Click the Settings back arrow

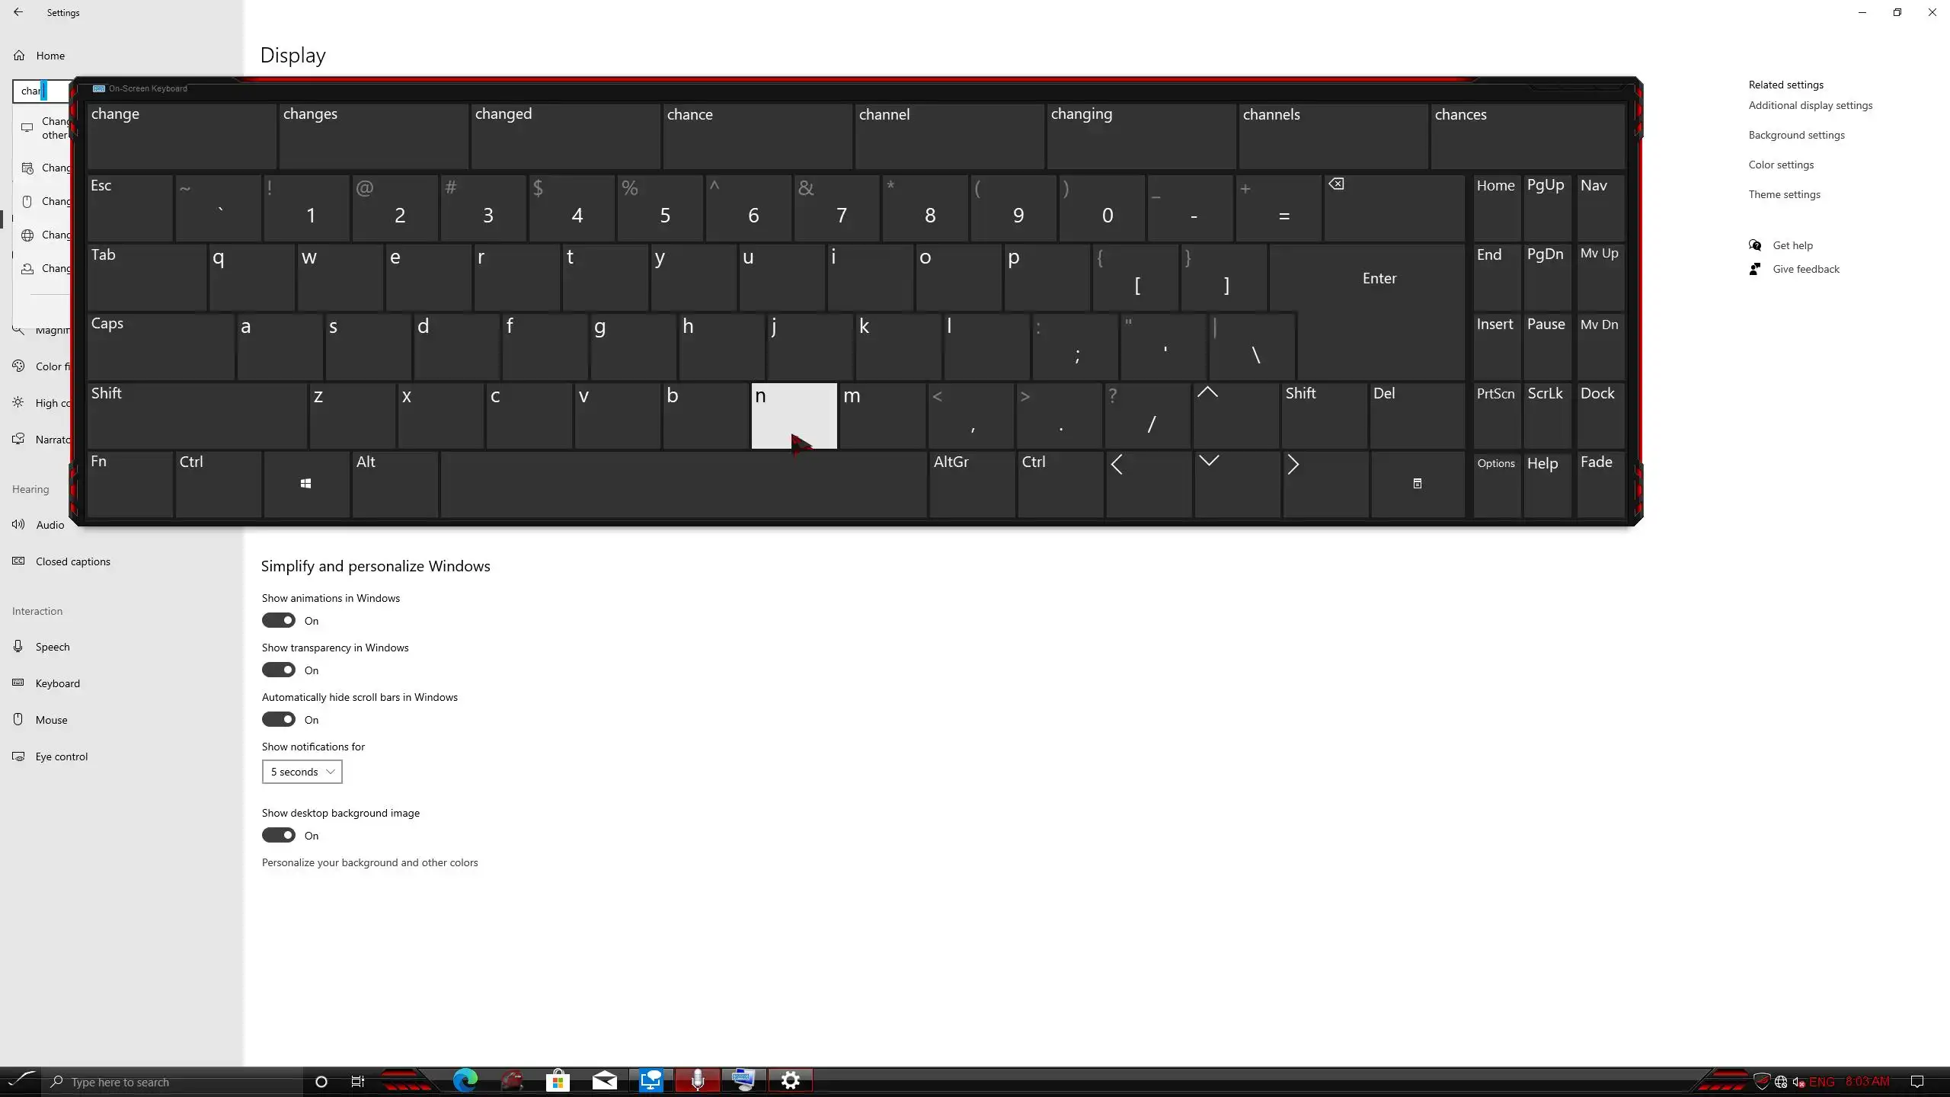[x=18, y=12]
